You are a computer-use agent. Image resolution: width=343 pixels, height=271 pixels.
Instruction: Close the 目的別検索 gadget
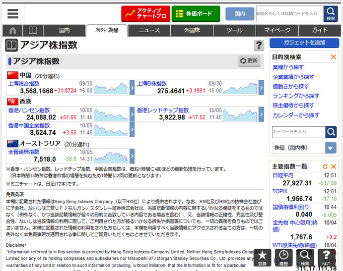coord(334,57)
